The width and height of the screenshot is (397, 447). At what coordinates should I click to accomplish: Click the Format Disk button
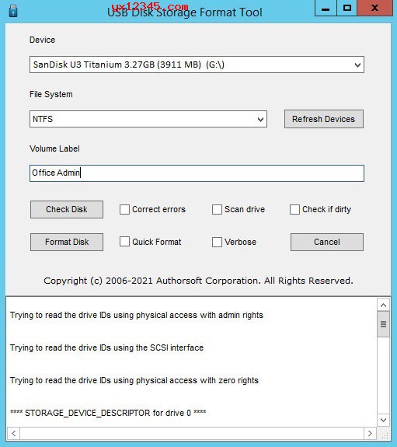point(67,242)
